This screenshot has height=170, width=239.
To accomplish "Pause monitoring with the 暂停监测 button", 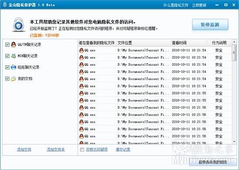I will coord(210,24).
